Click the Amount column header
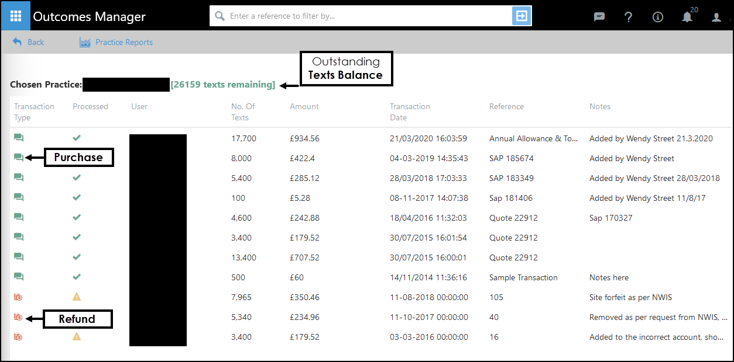The height and width of the screenshot is (362, 734). tap(304, 106)
